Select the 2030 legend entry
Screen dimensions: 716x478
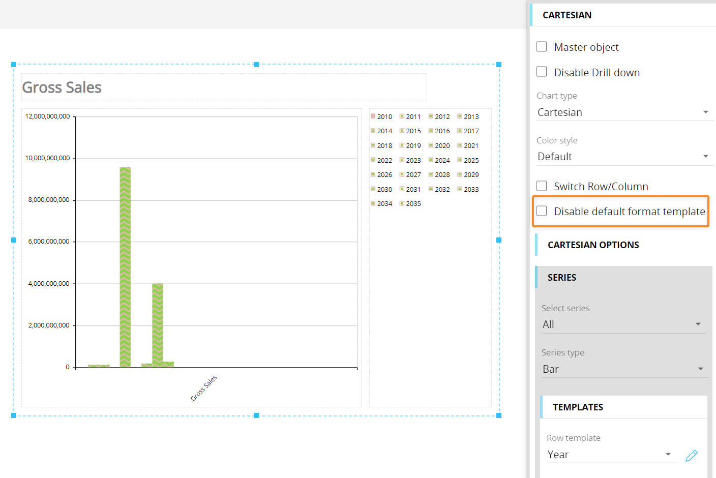382,189
